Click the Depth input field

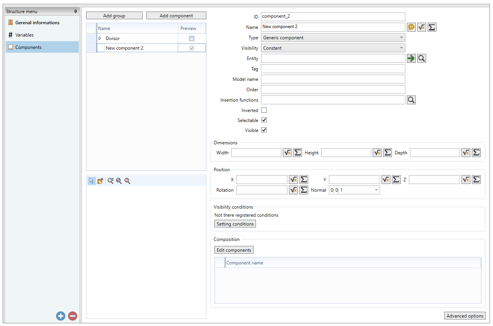[x=435, y=153]
